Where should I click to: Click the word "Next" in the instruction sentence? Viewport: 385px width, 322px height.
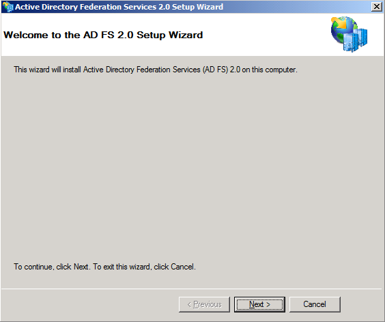coord(81,267)
